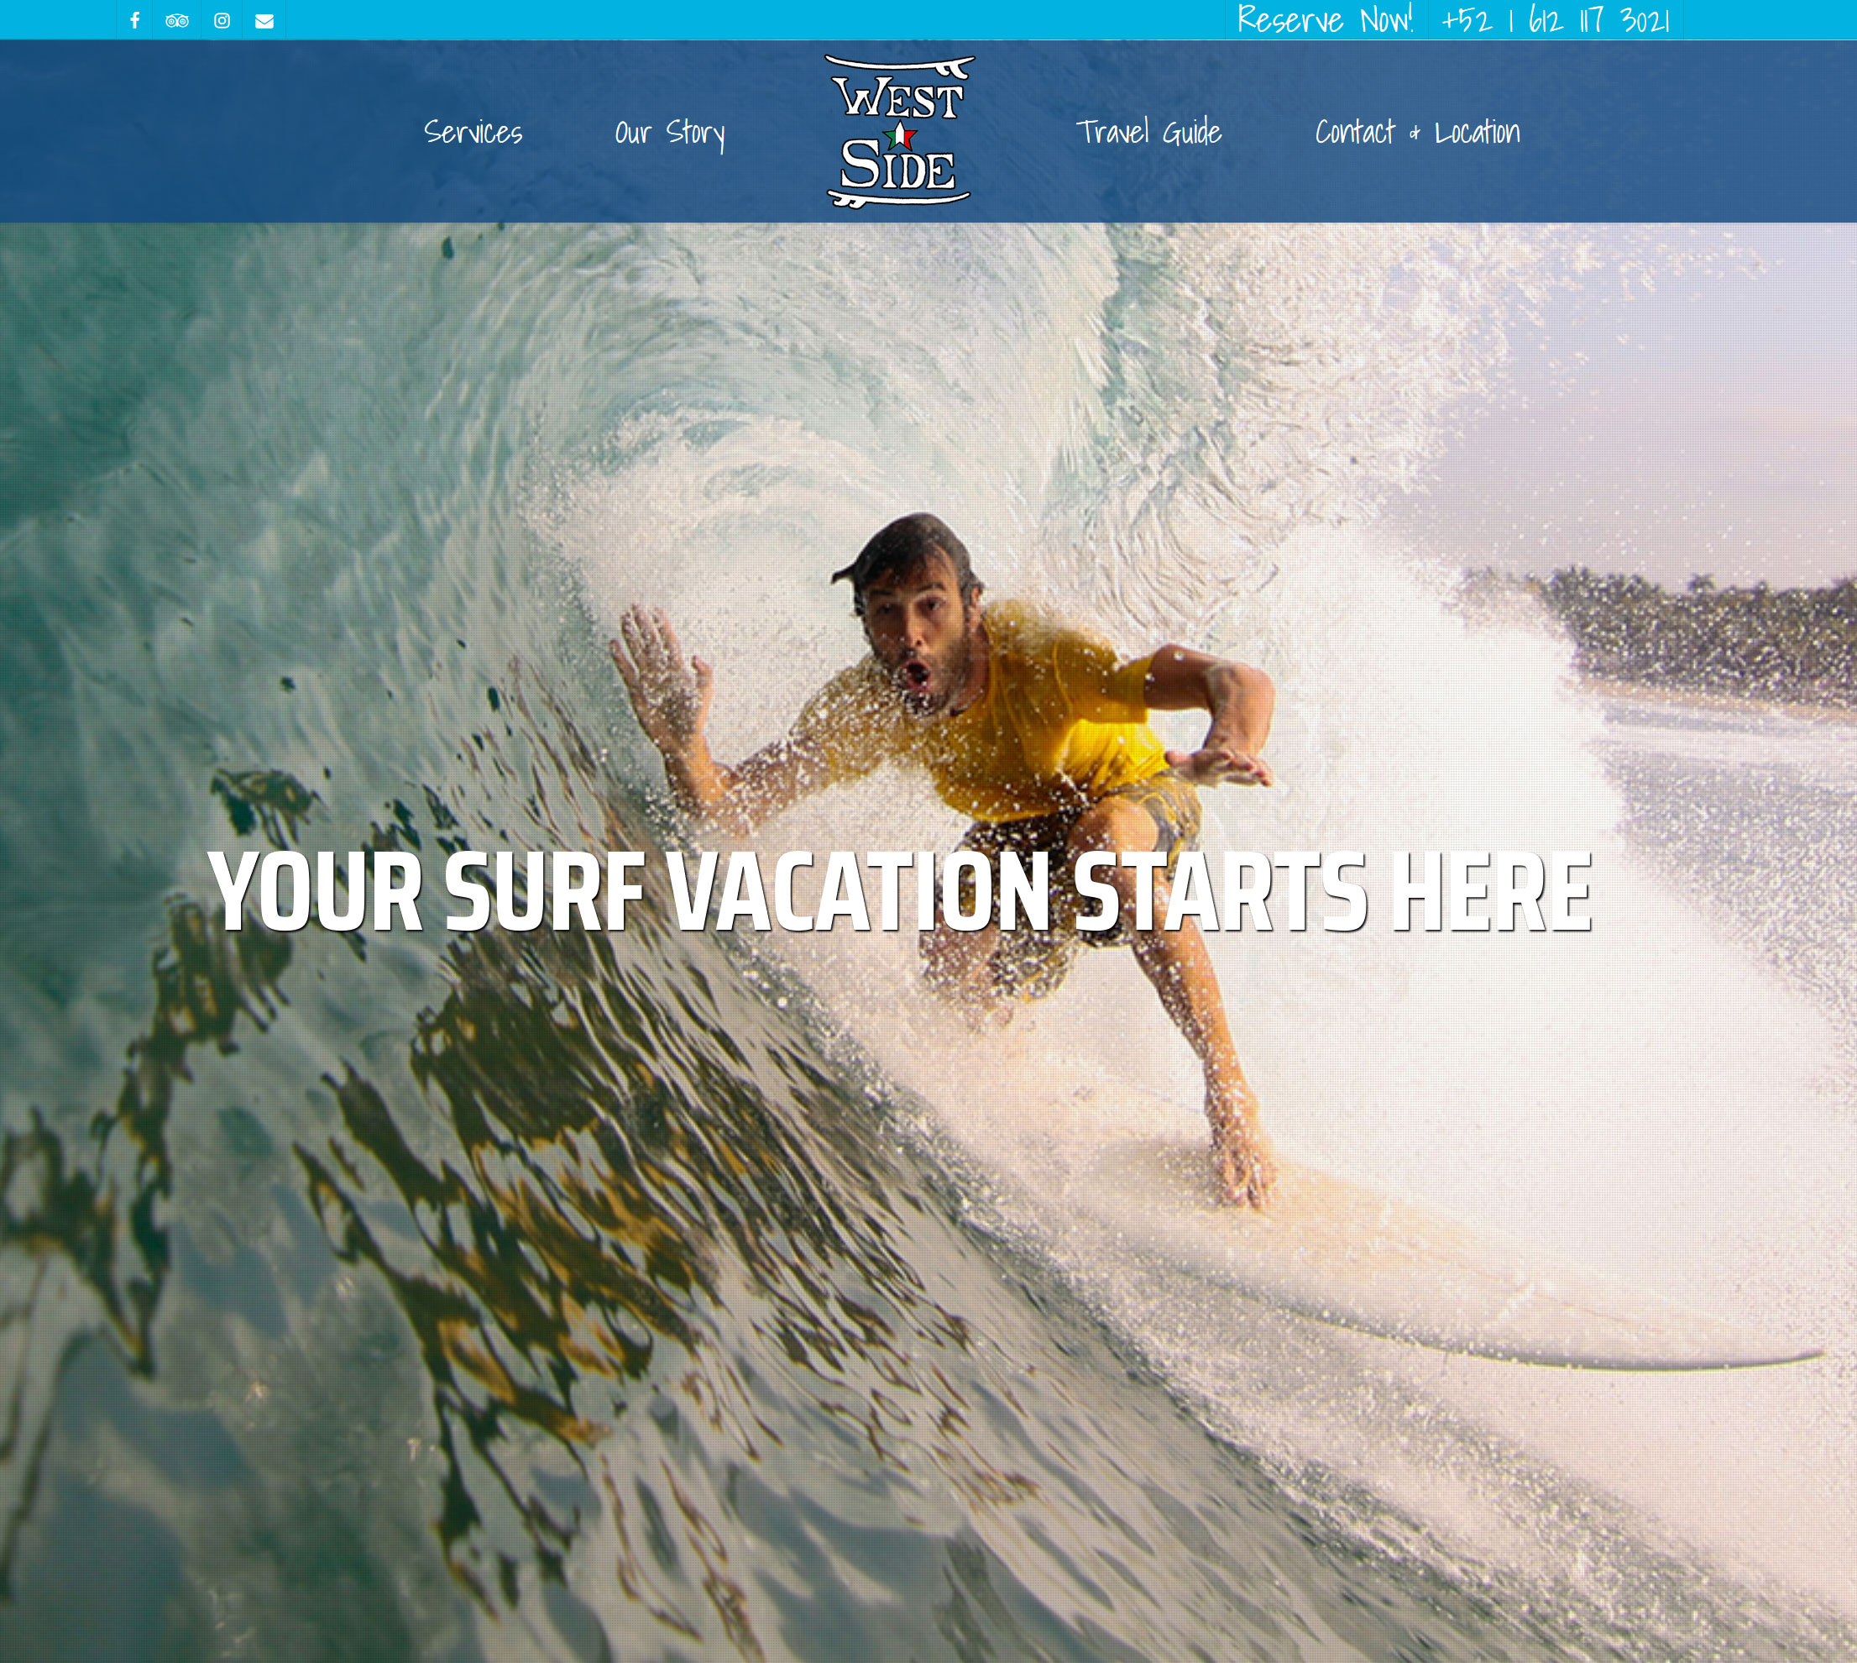Visit the Instagram profile icon
Image resolution: width=1857 pixels, height=1663 pixels.
222,20
